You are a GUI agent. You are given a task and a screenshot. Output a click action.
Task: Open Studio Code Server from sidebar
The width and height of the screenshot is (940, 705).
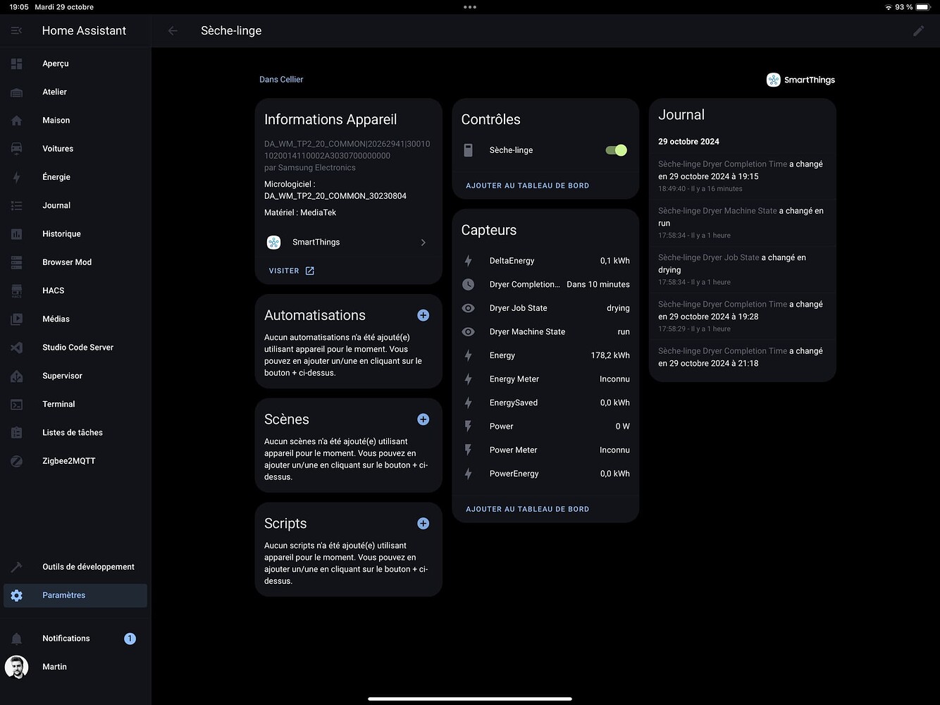tap(78, 347)
